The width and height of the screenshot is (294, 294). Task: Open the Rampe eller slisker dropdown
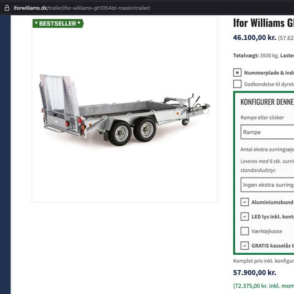(267, 132)
